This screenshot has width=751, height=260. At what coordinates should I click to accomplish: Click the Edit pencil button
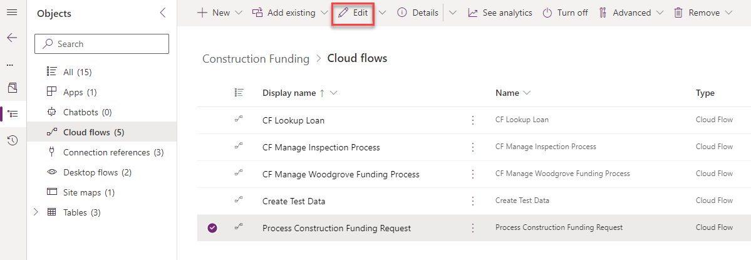tap(353, 13)
